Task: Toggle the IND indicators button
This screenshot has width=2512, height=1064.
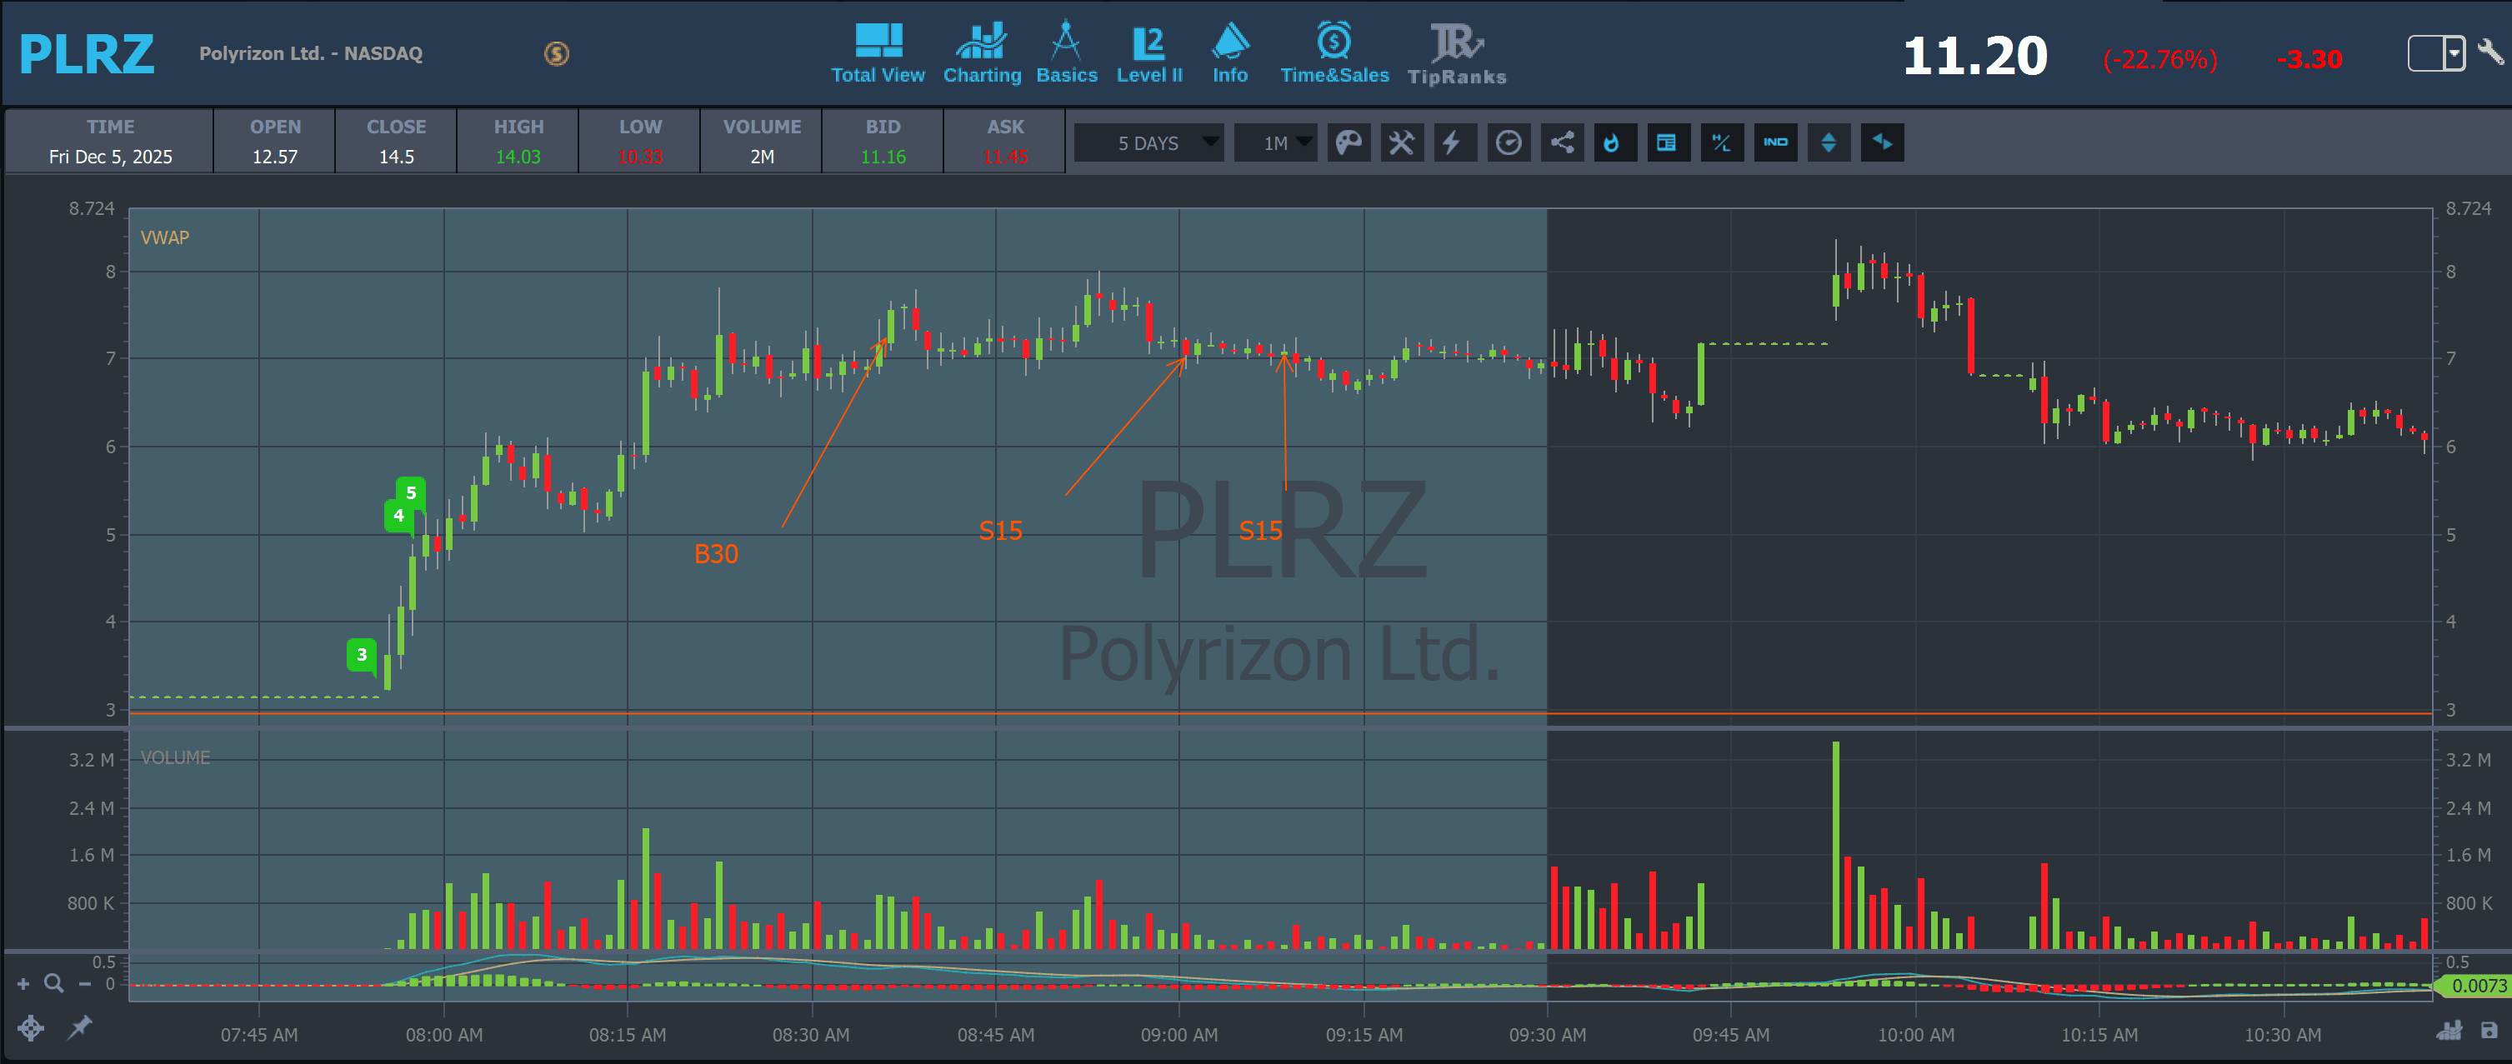Action: 1774,143
